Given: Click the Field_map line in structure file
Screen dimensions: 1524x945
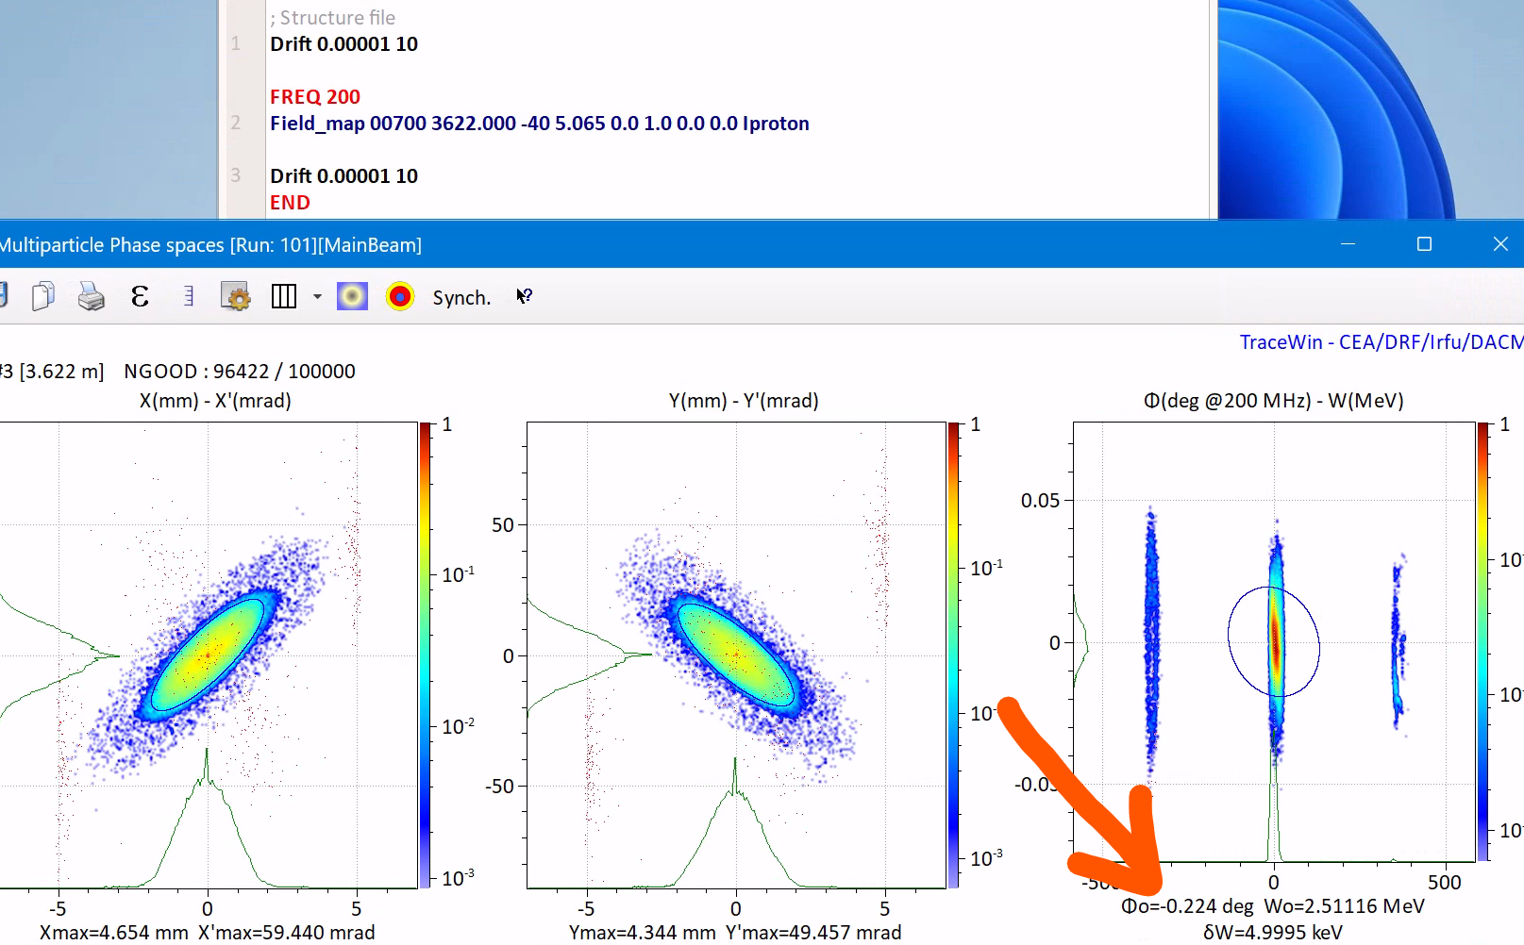Looking at the screenshot, I should [x=539, y=124].
